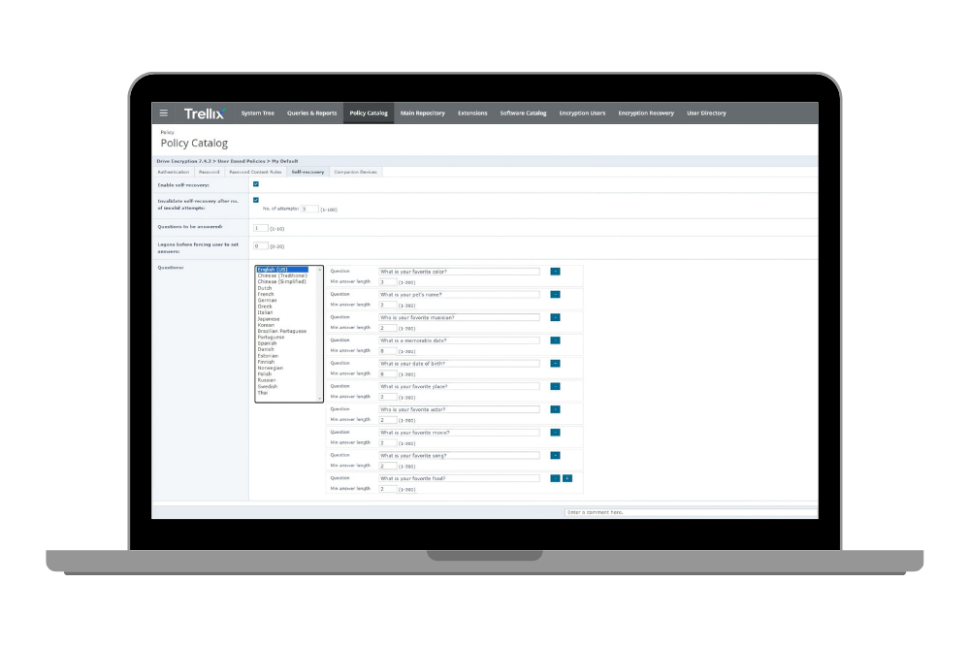This screenshot has width=970, height=647.
Task: Select Japanese in the language list
Action: click(269, 319)
